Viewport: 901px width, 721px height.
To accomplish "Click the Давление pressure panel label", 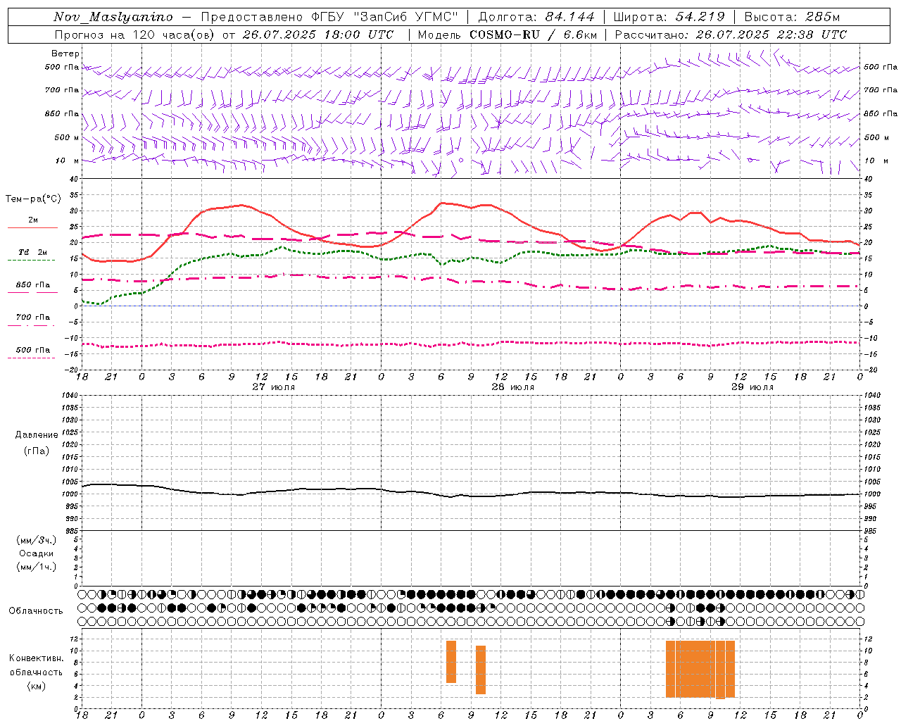I will pyautogui.click(x=37, y=435).
